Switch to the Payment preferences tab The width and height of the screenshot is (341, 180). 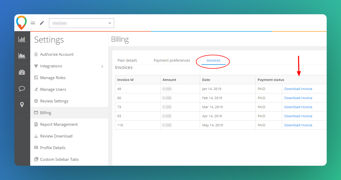[x=172, y=60]
